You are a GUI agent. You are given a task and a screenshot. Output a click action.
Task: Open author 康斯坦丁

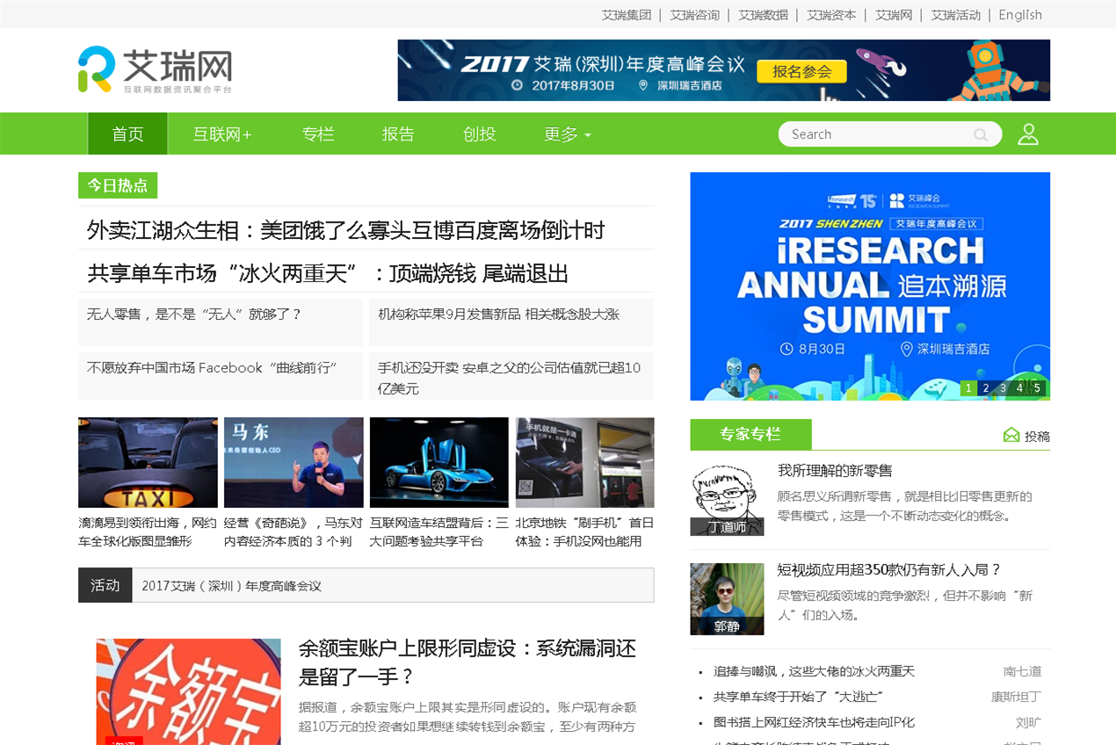(1017, 697)
